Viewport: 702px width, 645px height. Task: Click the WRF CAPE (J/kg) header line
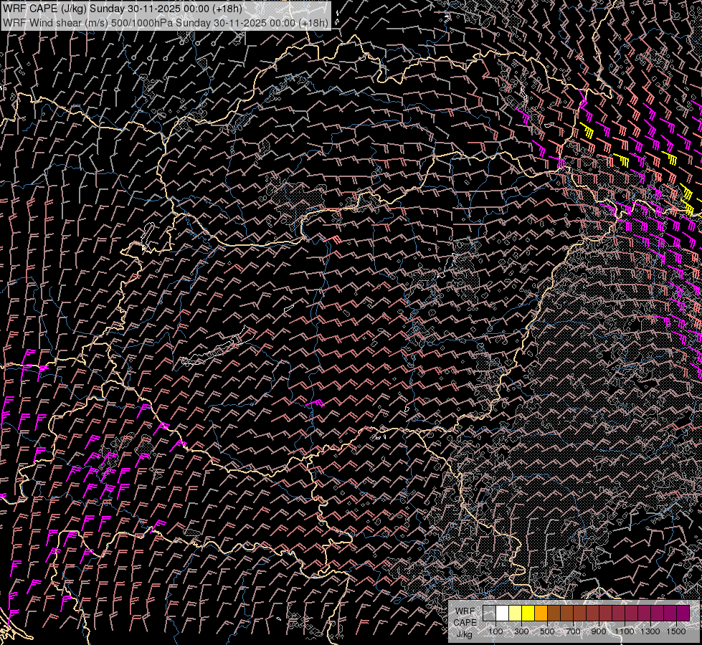tap(123, 9)
